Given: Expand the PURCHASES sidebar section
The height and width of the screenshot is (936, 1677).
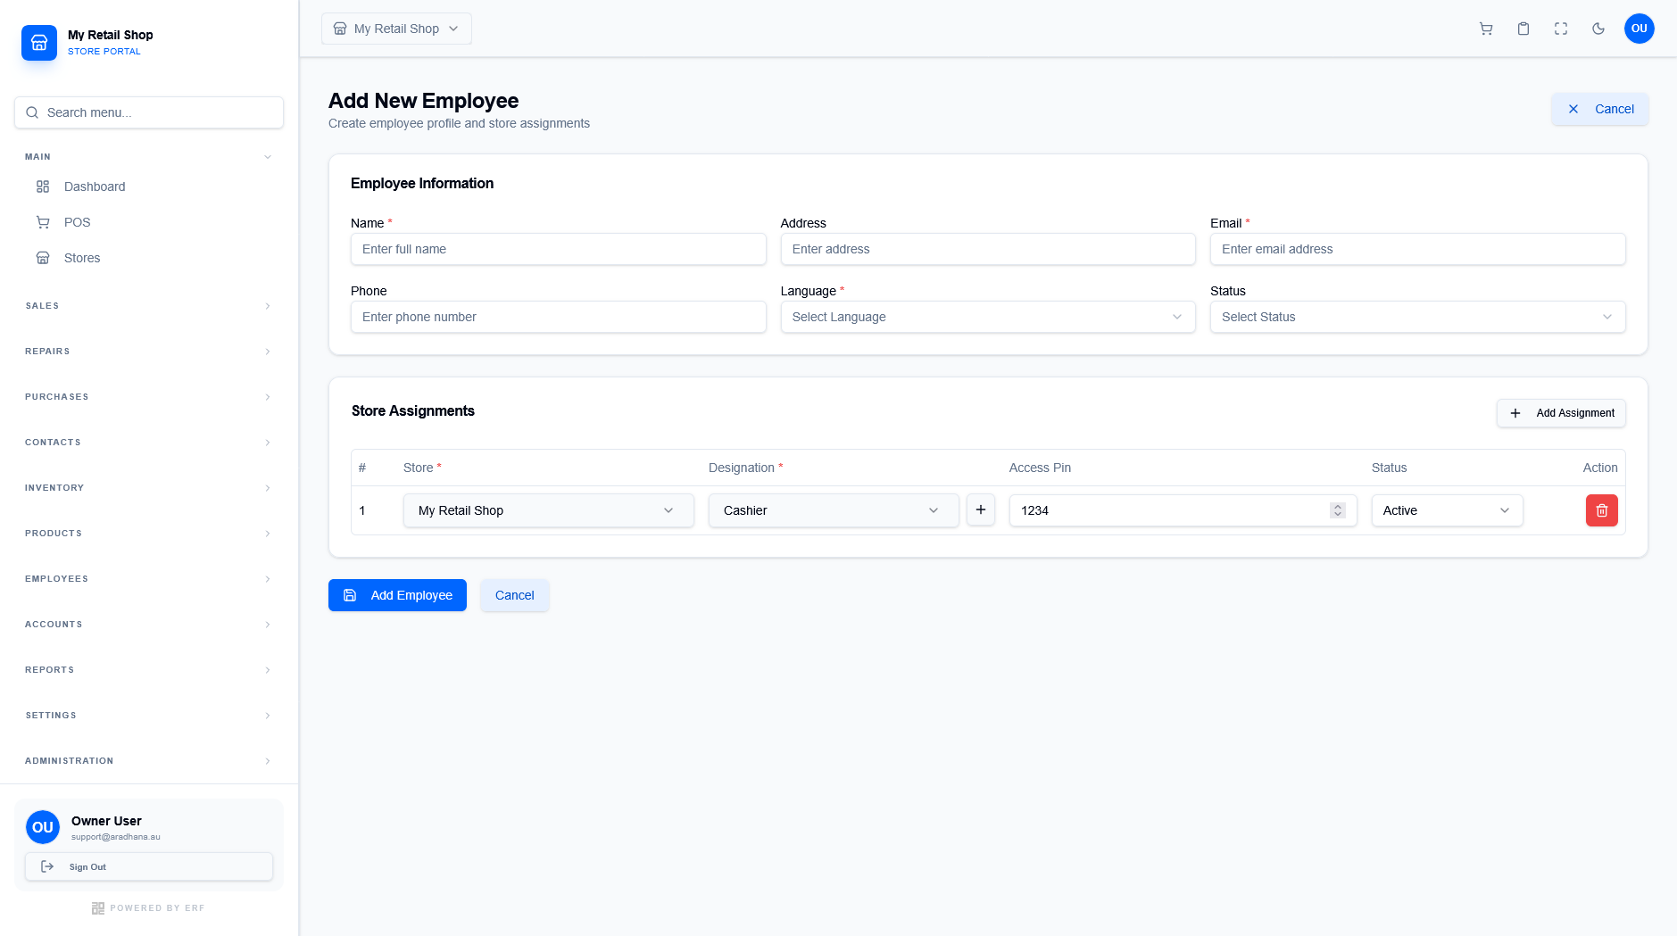Looking at the screenshot, I should point(149,397).
